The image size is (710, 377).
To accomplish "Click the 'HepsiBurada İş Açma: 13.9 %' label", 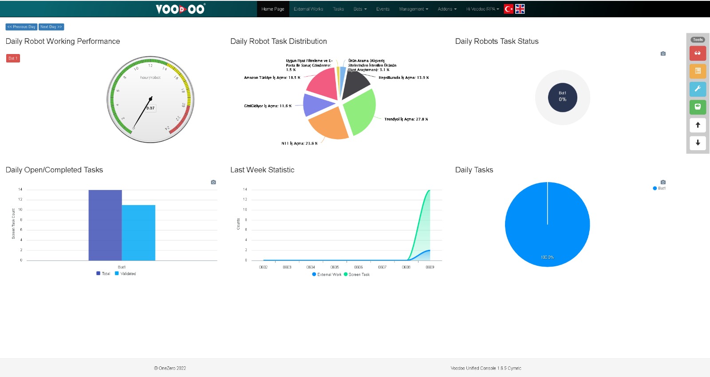I will (404, 78).
